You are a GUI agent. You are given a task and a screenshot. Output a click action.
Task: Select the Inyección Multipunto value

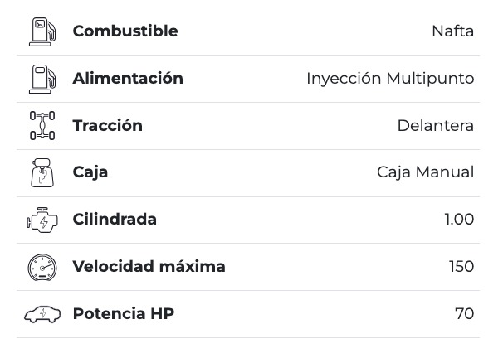tap(390, 79)
